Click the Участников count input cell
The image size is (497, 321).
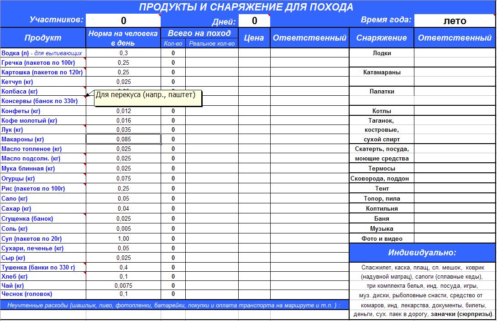(x=123, y=21)
